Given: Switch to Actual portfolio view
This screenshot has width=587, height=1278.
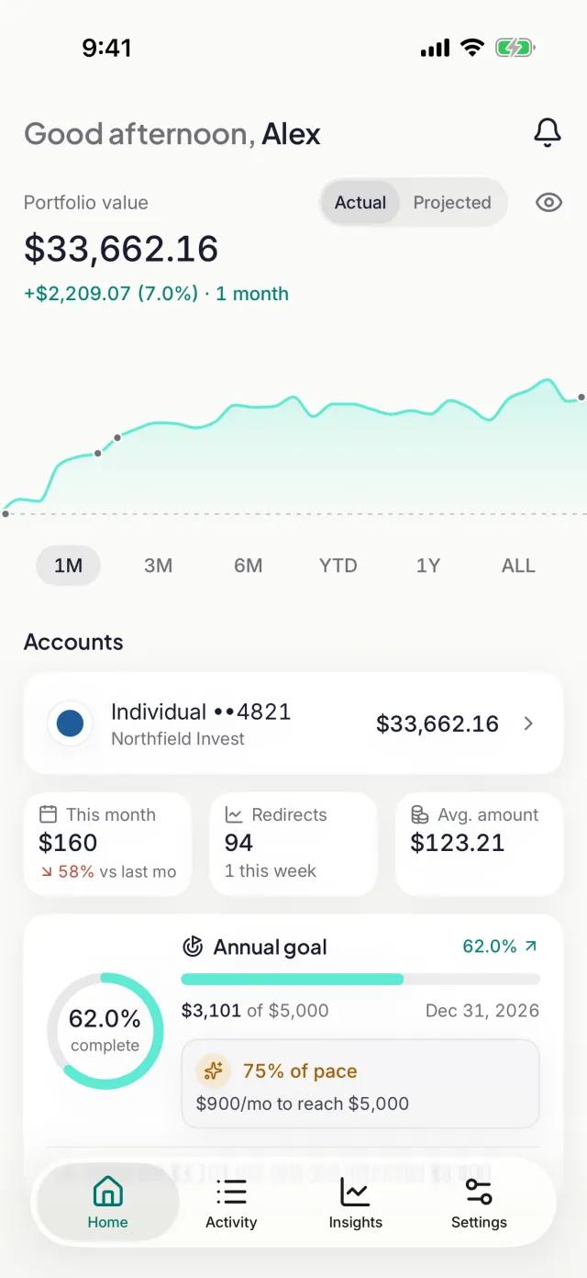Looking at the screenshot, I should pyautogui.click(x=360, y=203).
